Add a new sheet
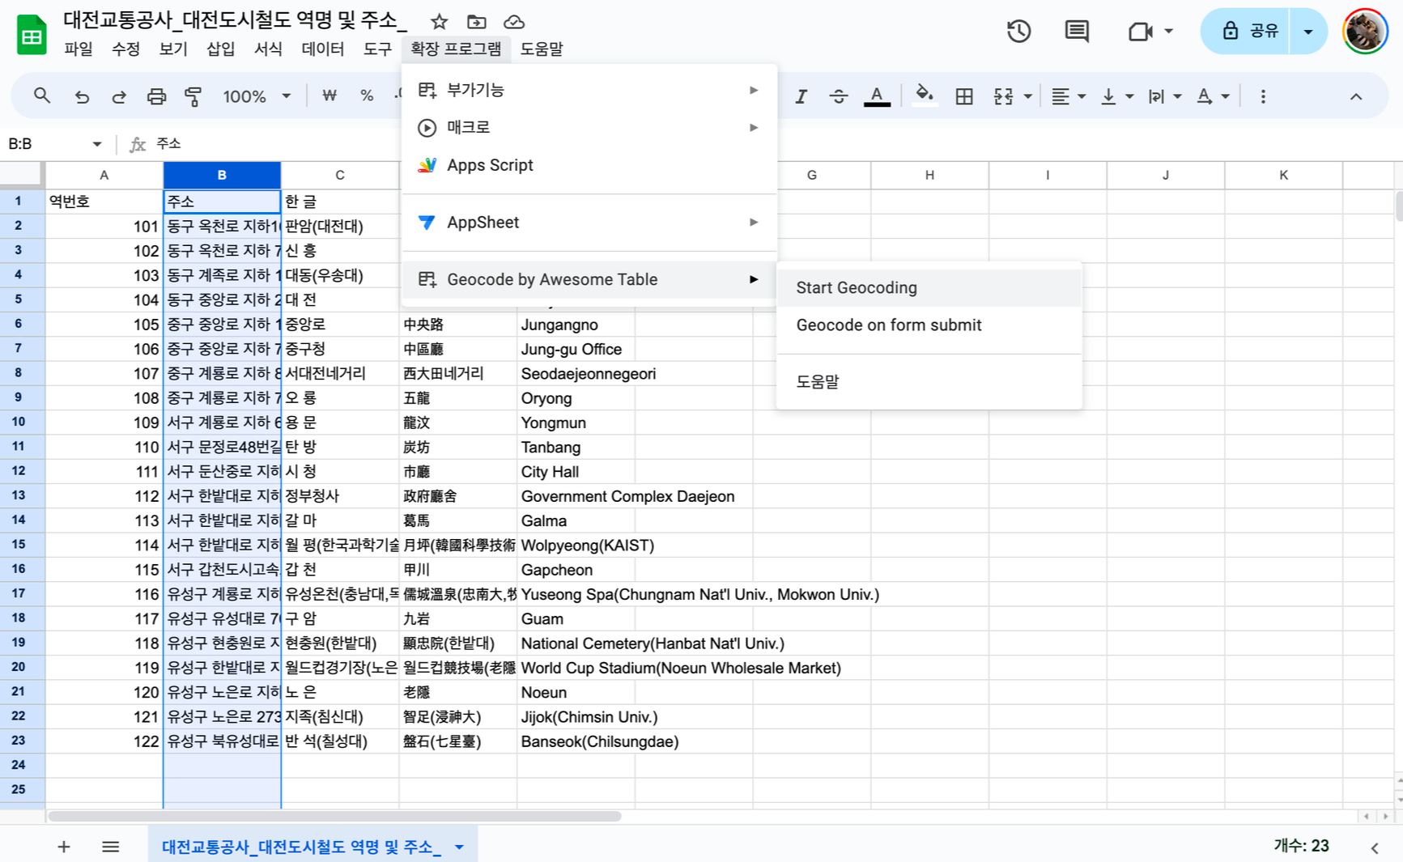The image size is (1403, 862). 63,847
